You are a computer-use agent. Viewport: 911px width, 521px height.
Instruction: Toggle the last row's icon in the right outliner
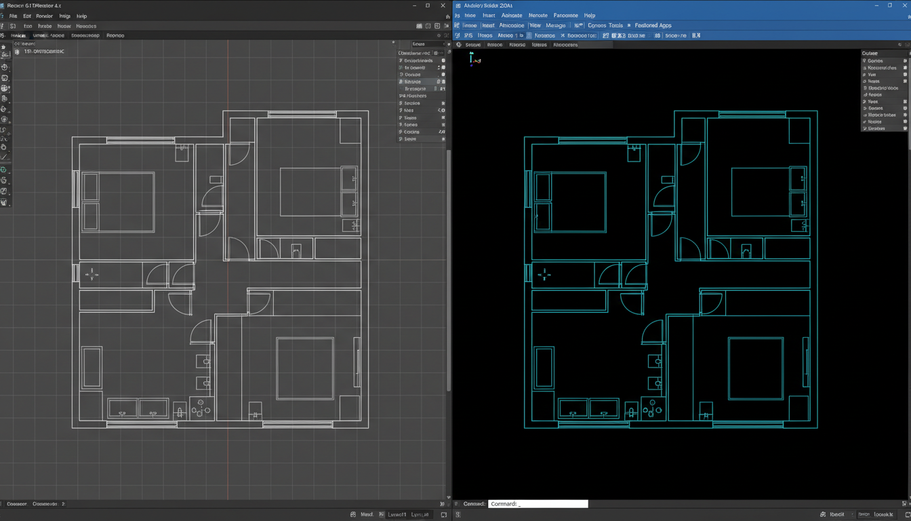[x=905, y=128]
